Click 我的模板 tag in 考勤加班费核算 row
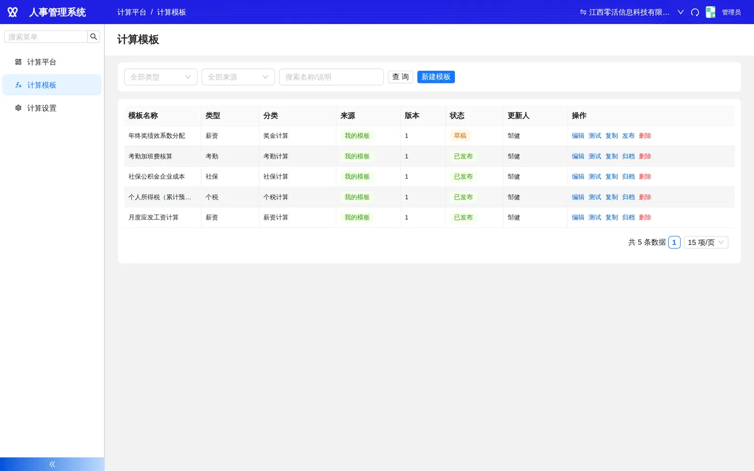 [x=357, y=156]
